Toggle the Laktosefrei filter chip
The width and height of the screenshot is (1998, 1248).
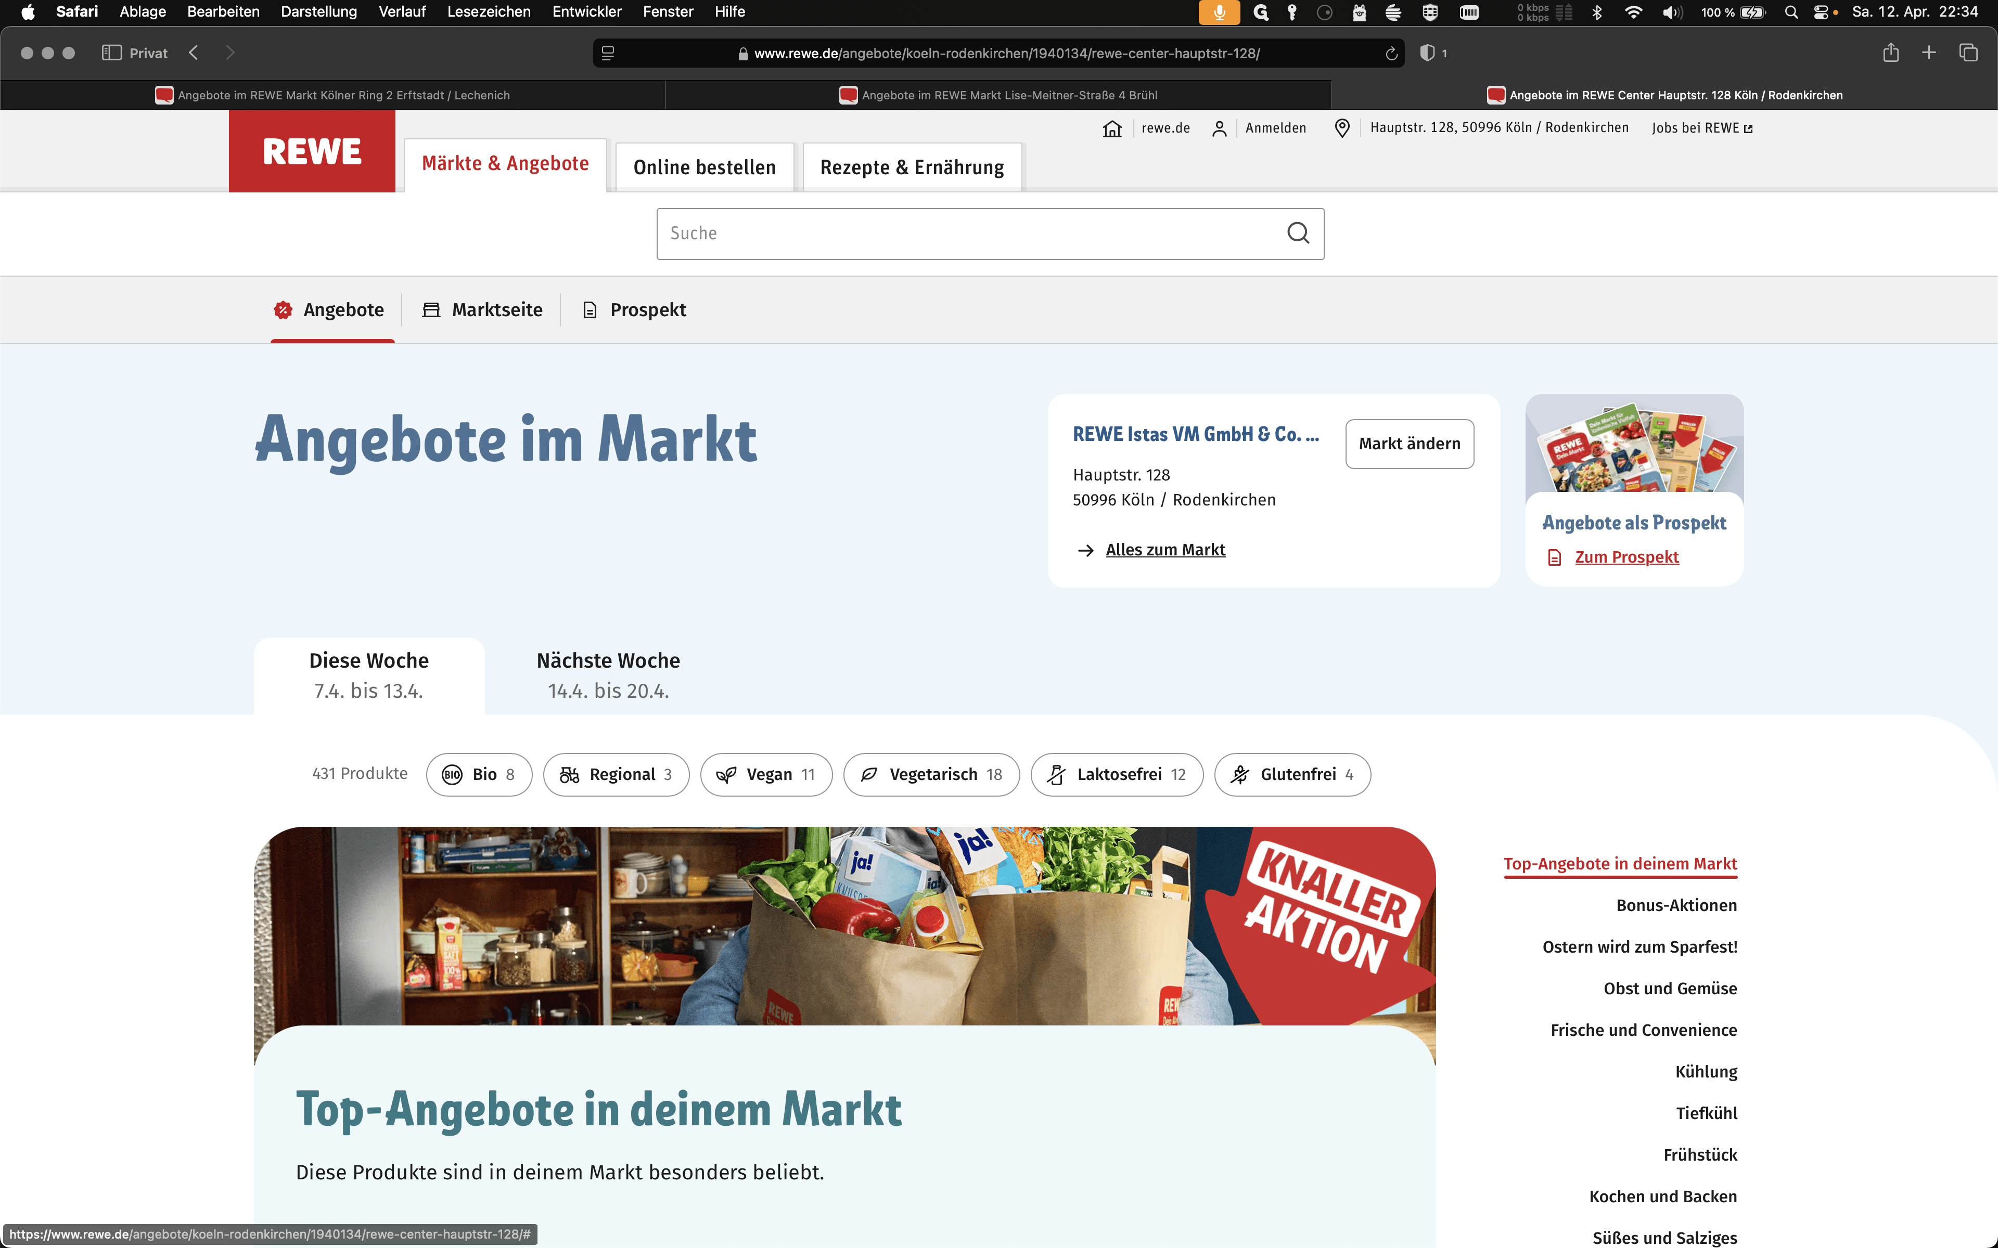click(1117, 774)
